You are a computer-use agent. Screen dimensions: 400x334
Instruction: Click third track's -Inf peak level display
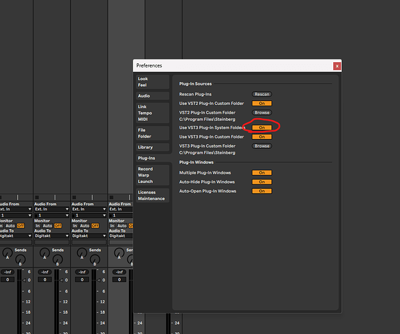tap(82, 272)
